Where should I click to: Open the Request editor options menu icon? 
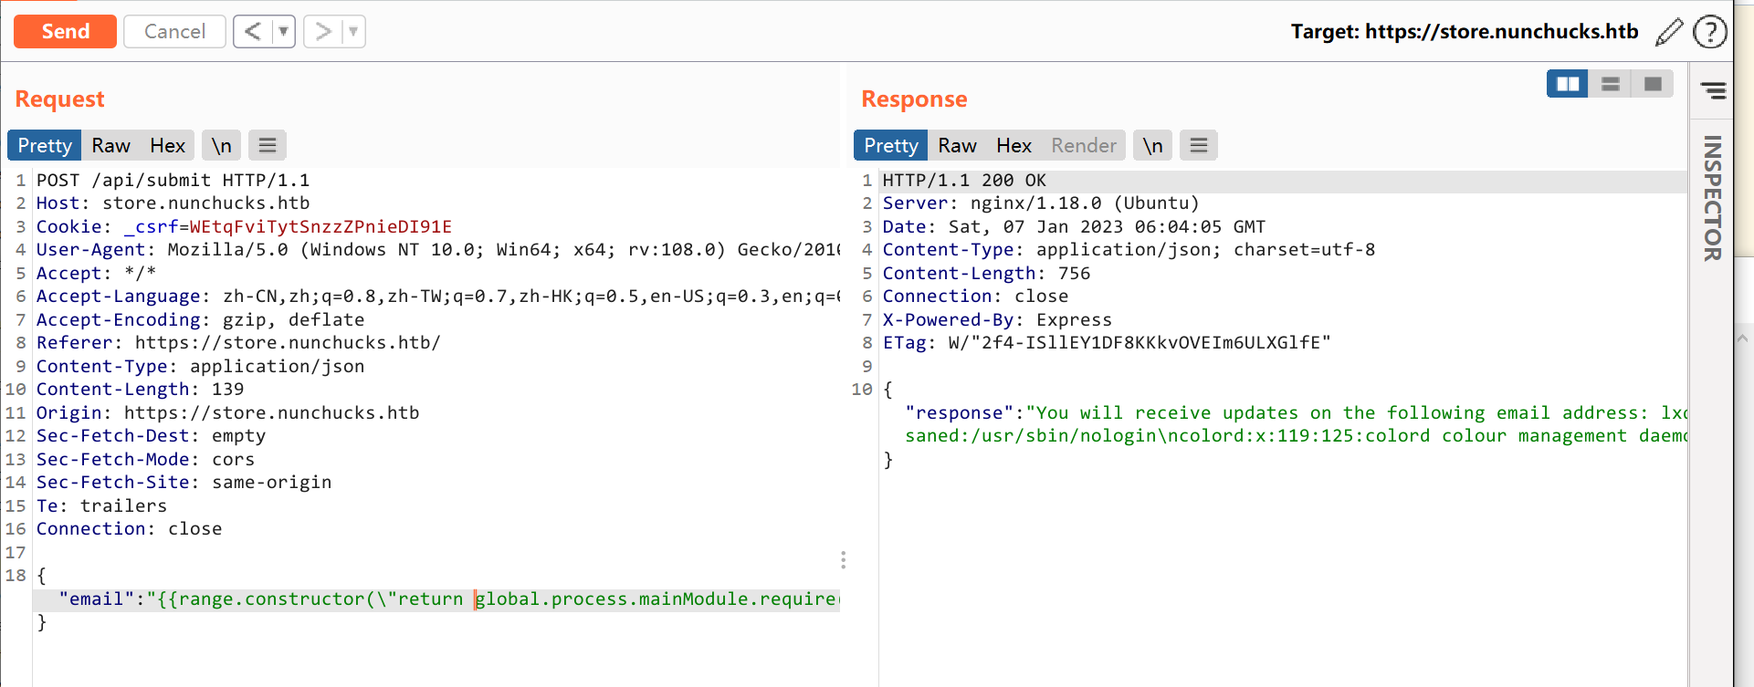(268, 145)
